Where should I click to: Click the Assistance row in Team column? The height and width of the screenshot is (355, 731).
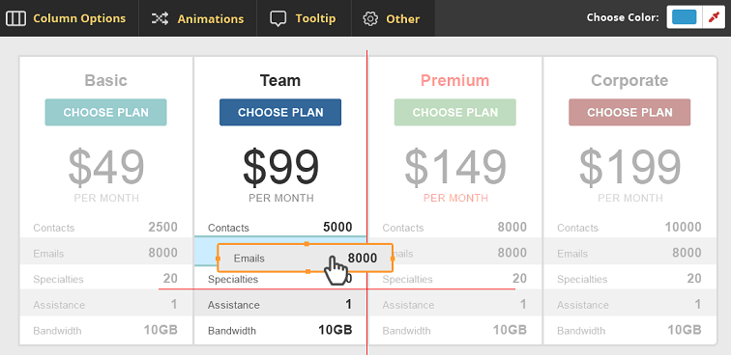[x=279, y=305]
